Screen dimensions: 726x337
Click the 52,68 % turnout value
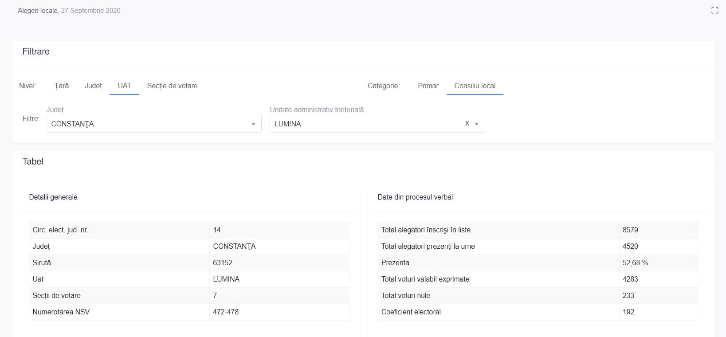pyautogui.click(x=635, y=263)
